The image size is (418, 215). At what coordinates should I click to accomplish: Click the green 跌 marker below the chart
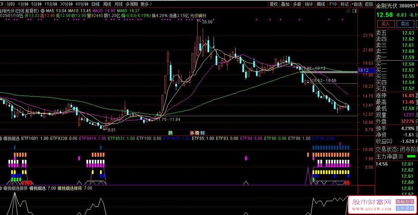pyautogui.click(x=170, y=133)
